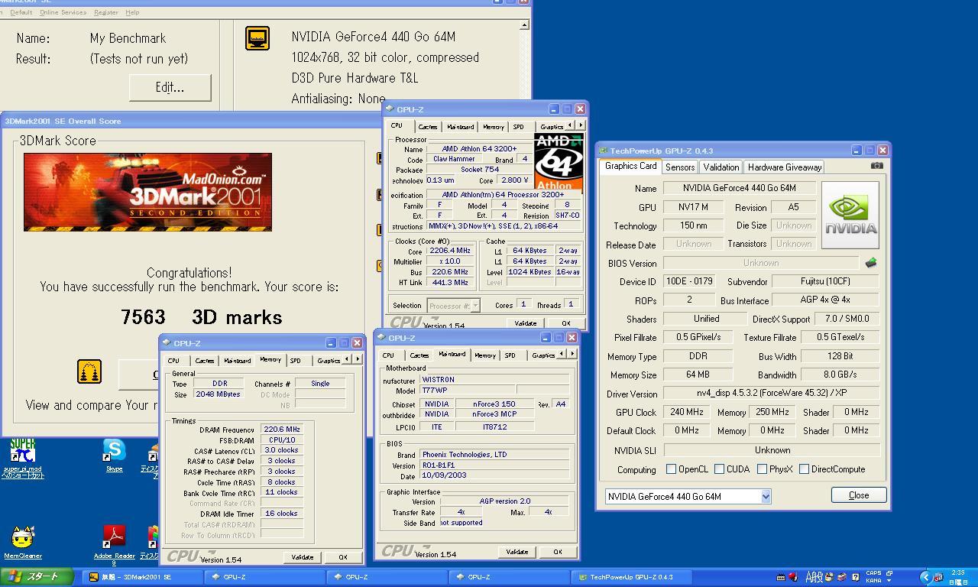Click the IME help question mark icon
Image resolution: width=978 pixels, height=587 pixels.
855,577
